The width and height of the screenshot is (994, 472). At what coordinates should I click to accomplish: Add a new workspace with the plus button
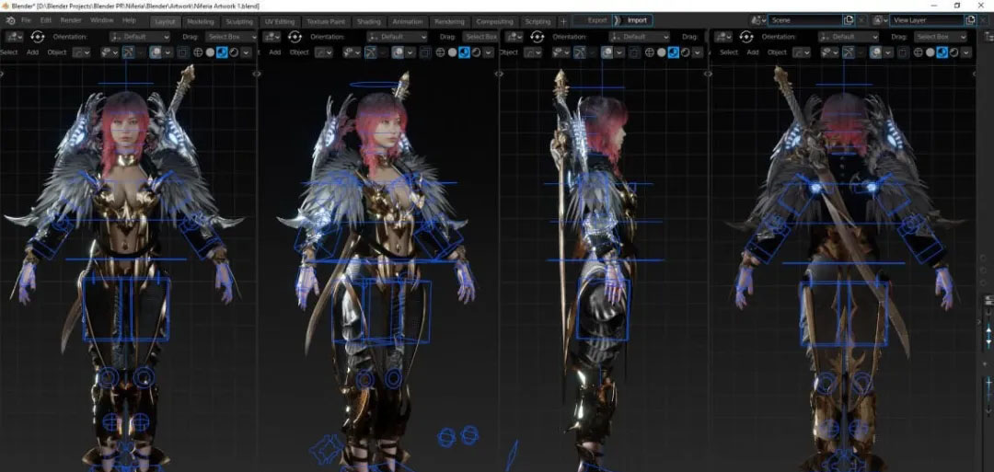coord(563,21)
